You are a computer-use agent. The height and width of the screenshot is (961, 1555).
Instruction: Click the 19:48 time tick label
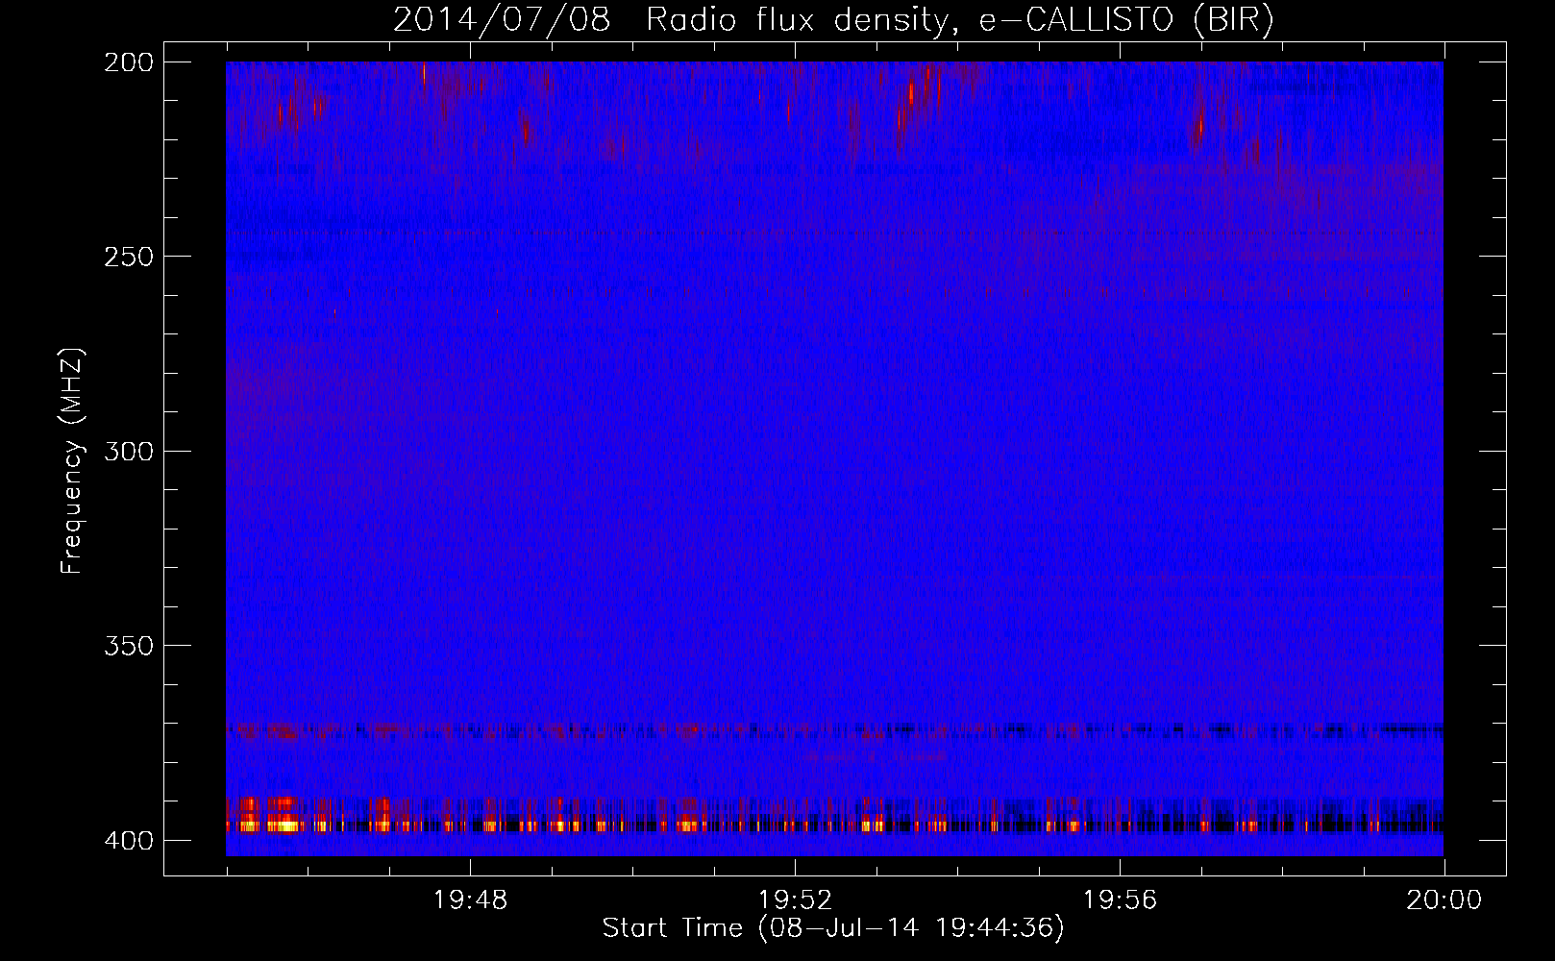[470, 900]
